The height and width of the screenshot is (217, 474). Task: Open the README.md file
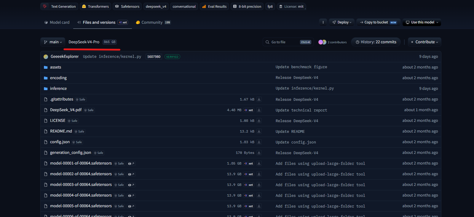click(61, 131)
